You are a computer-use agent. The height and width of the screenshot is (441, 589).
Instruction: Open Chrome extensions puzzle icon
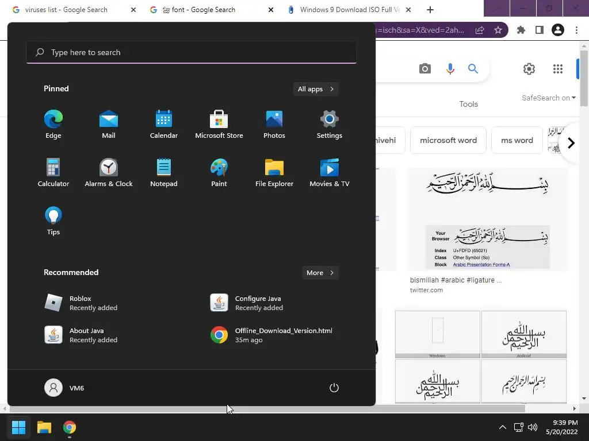pos(521,30)
